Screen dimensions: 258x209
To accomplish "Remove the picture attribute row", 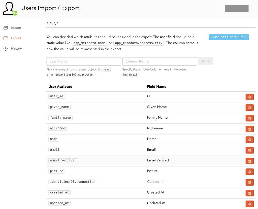I will click(249, 172).
